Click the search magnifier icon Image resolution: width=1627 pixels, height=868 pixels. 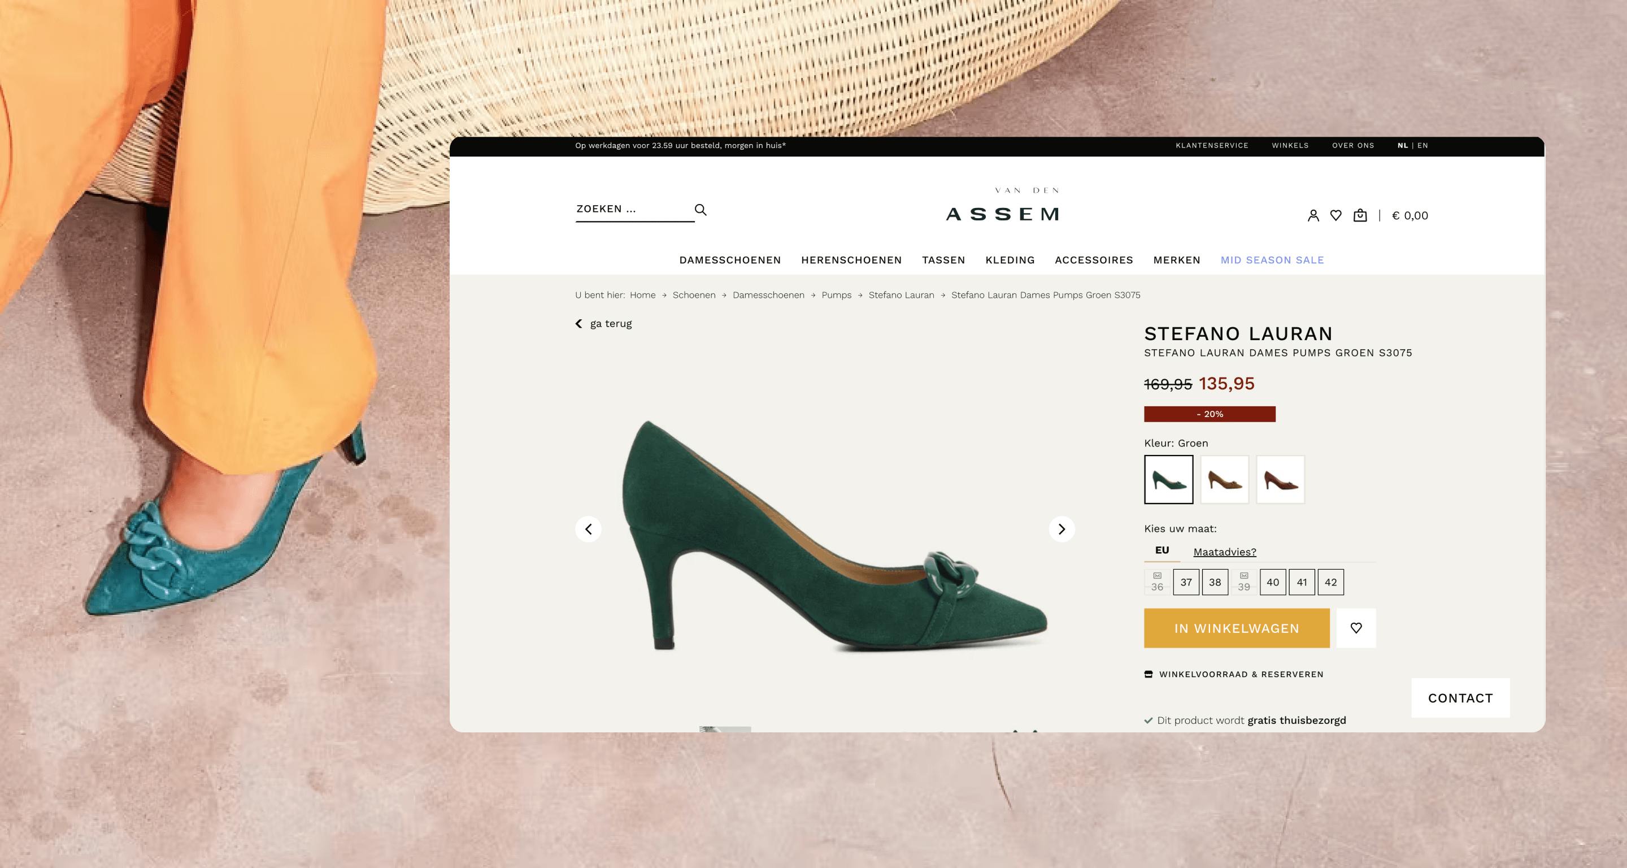point(701,210)
